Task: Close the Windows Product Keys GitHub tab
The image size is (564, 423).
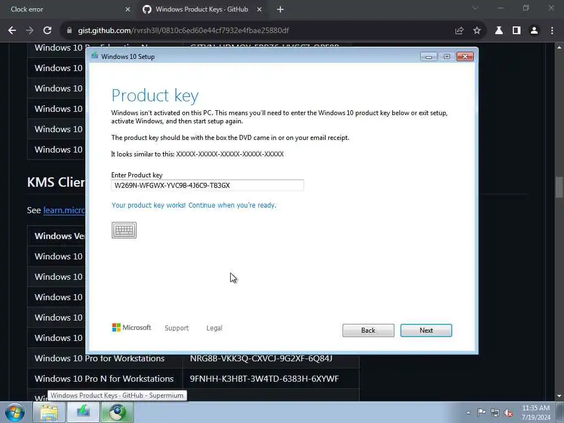Action: pyautogui.click(x=259, y=9)
